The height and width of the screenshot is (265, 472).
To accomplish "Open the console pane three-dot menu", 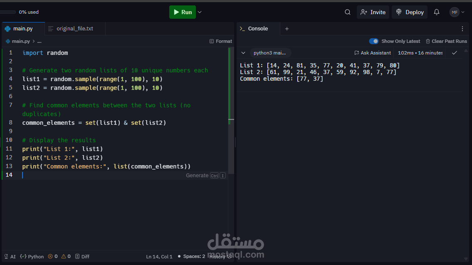I will tap(462, 29).
